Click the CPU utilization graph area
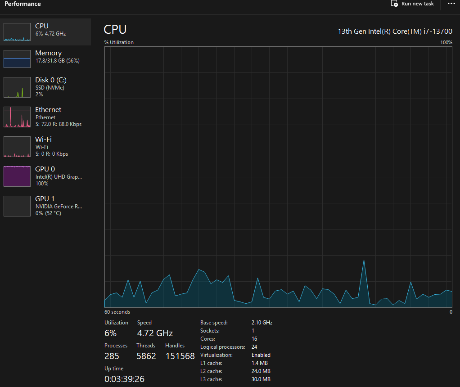 pyautogui.click(x=278, y=177)
